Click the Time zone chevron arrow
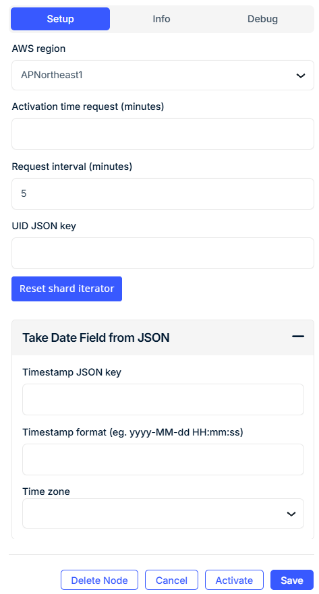The image size is (319, 594). click(x=291, y=514)
